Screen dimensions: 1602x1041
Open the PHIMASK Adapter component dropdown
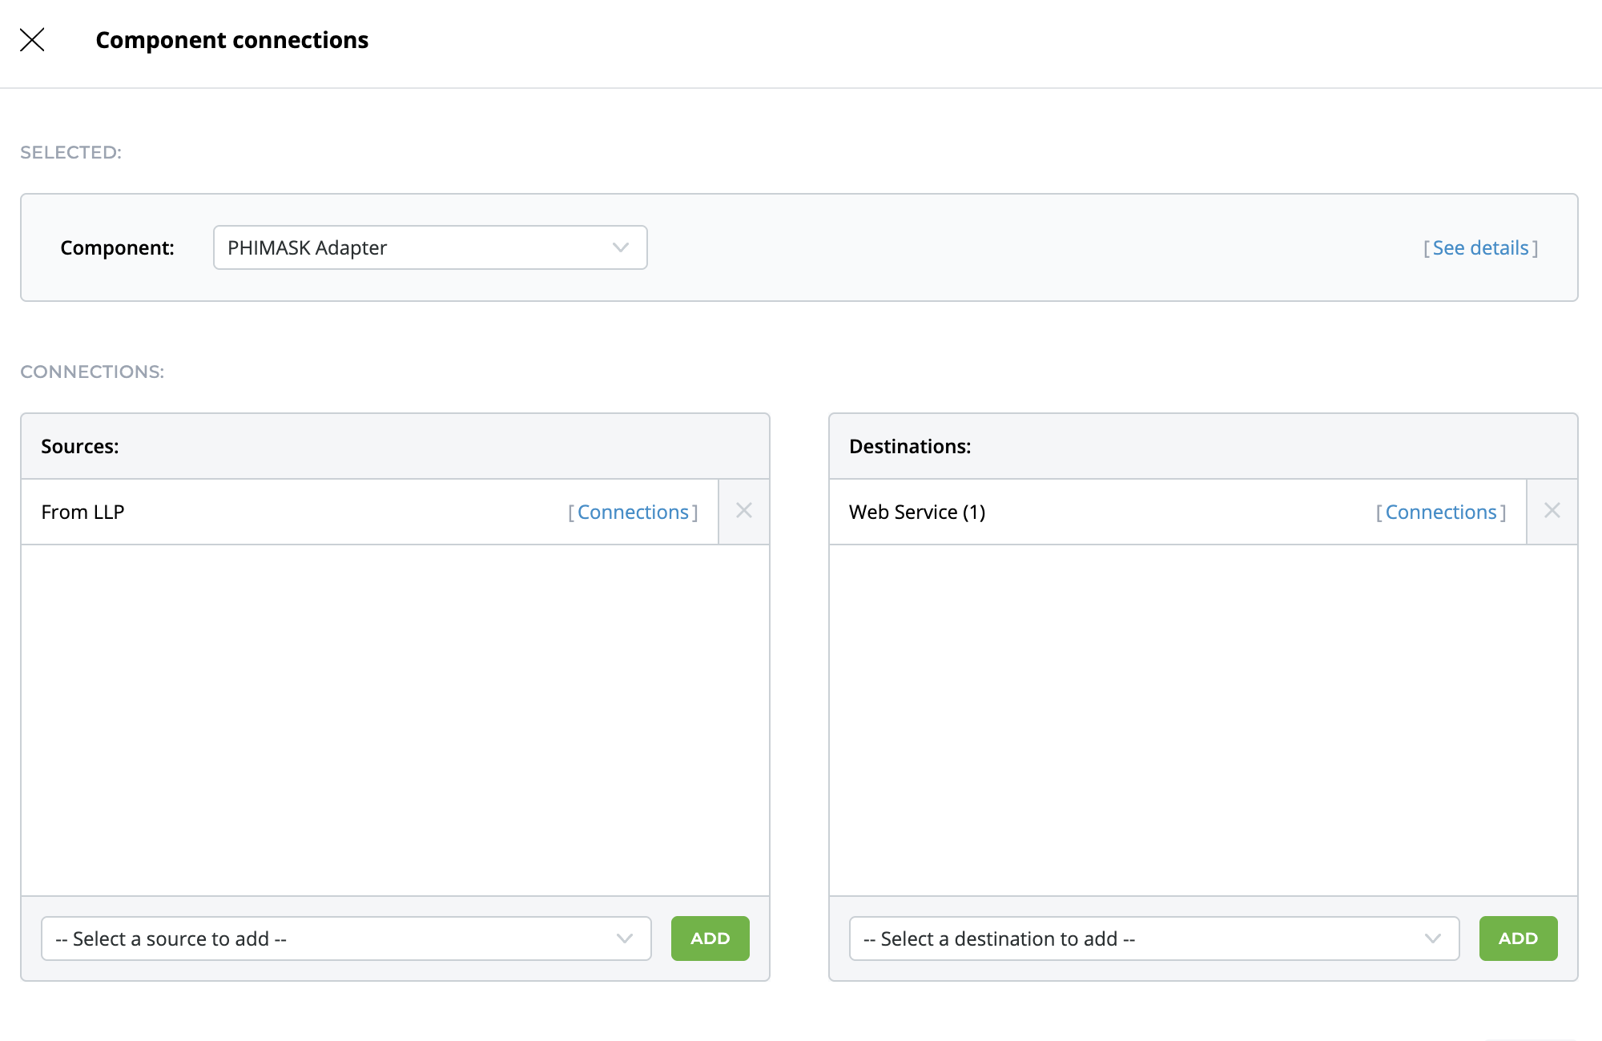429,247
